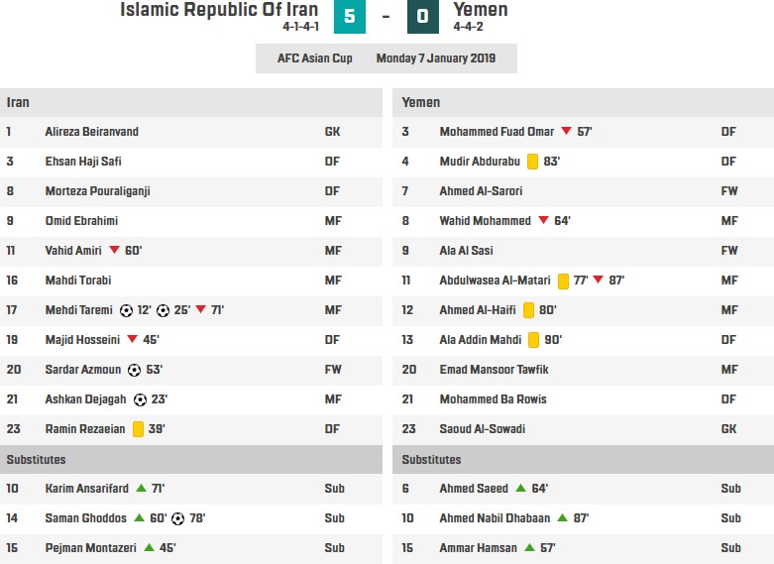This screenshot has width=774, height=564.
Task: Click Ramin Rezaeian's yellow card icon
Action: pyautogui.click(x=138, y=429)
